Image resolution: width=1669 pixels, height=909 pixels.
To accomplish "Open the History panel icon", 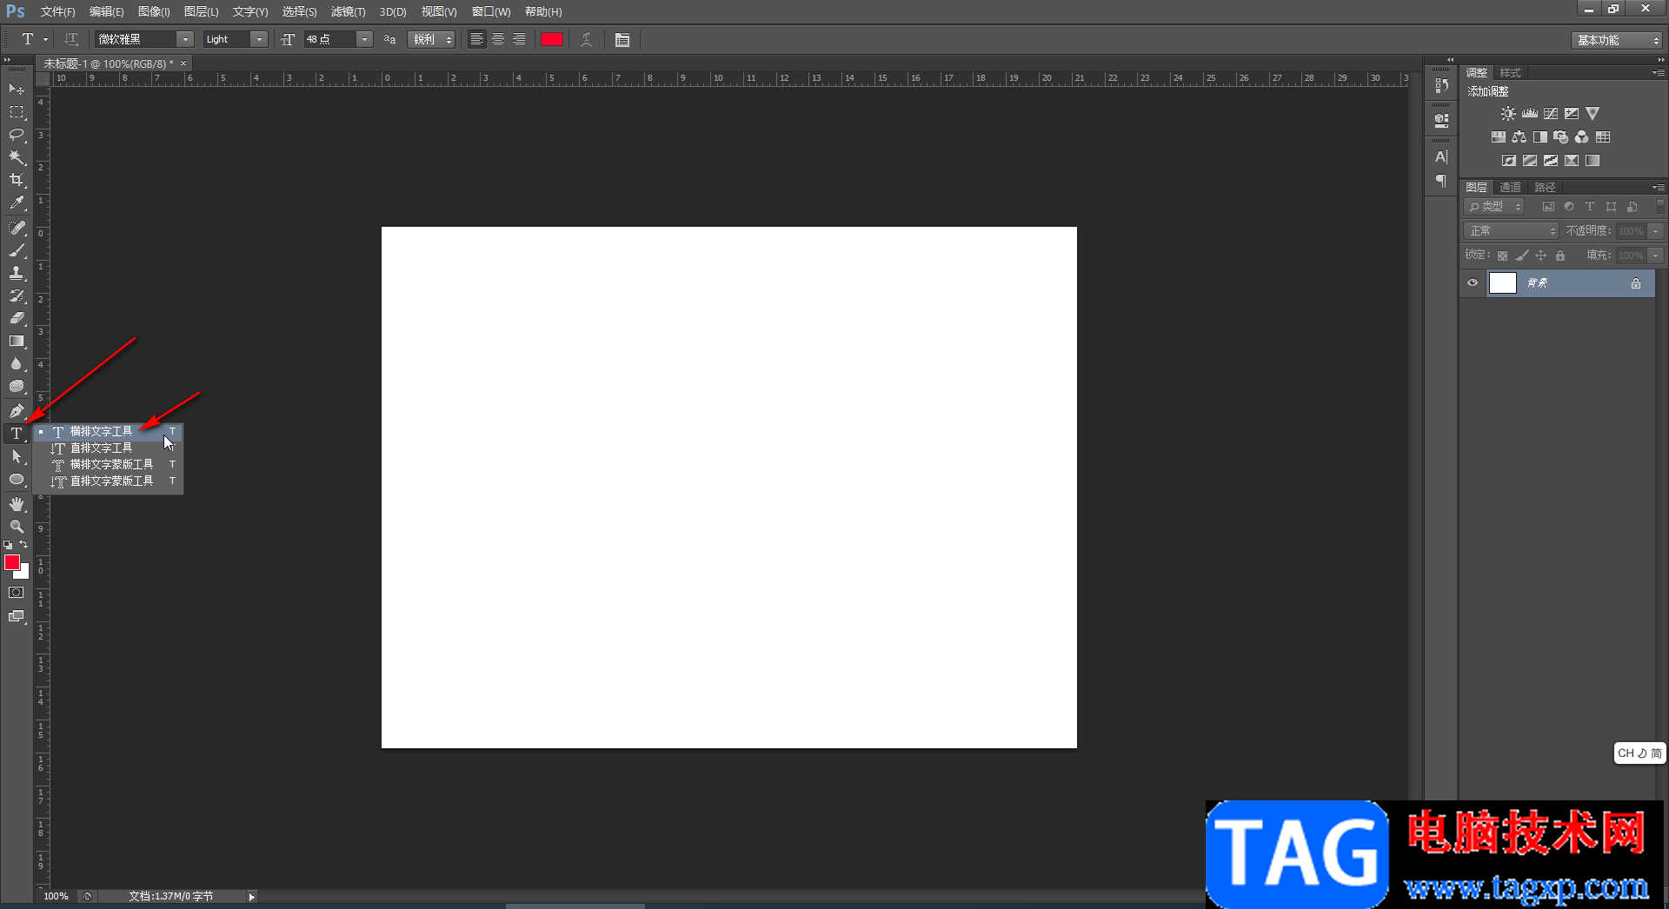I will click(1441, 85).
